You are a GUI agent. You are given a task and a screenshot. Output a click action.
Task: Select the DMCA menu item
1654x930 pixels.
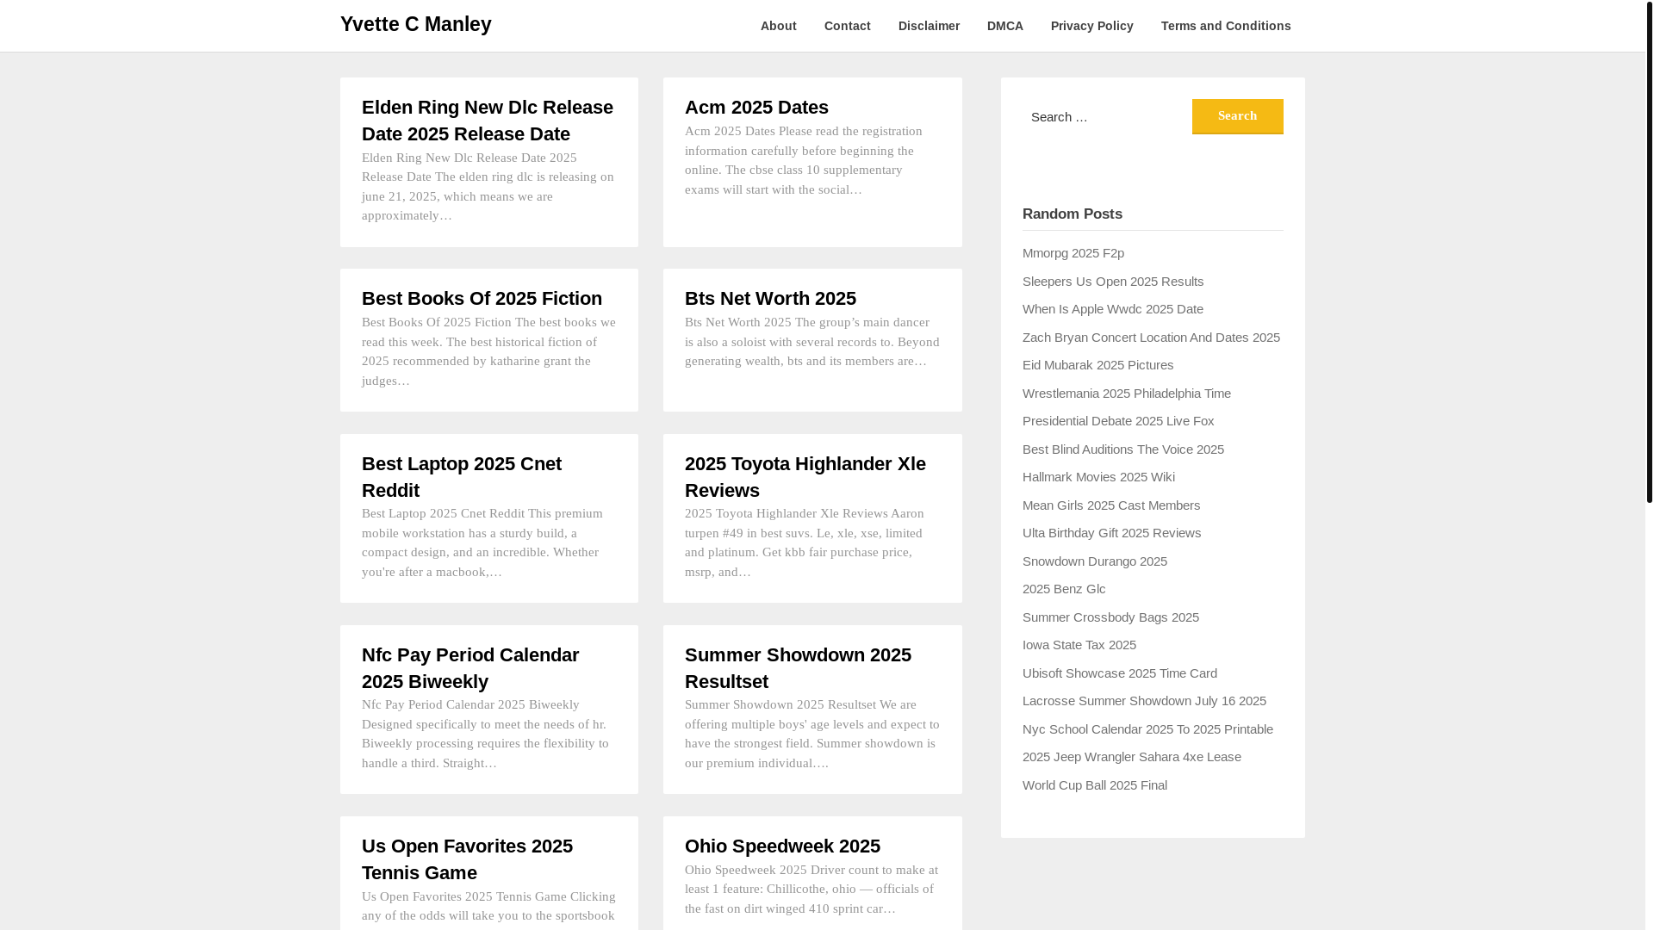(x=1004, y=26)
